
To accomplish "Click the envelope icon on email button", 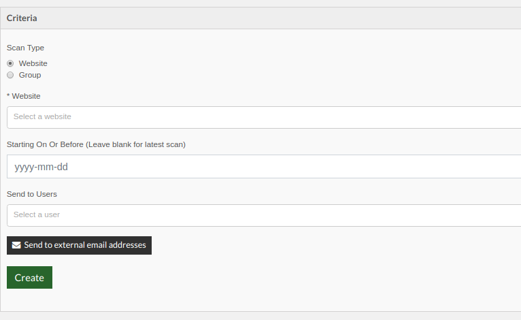I will 16,245.
